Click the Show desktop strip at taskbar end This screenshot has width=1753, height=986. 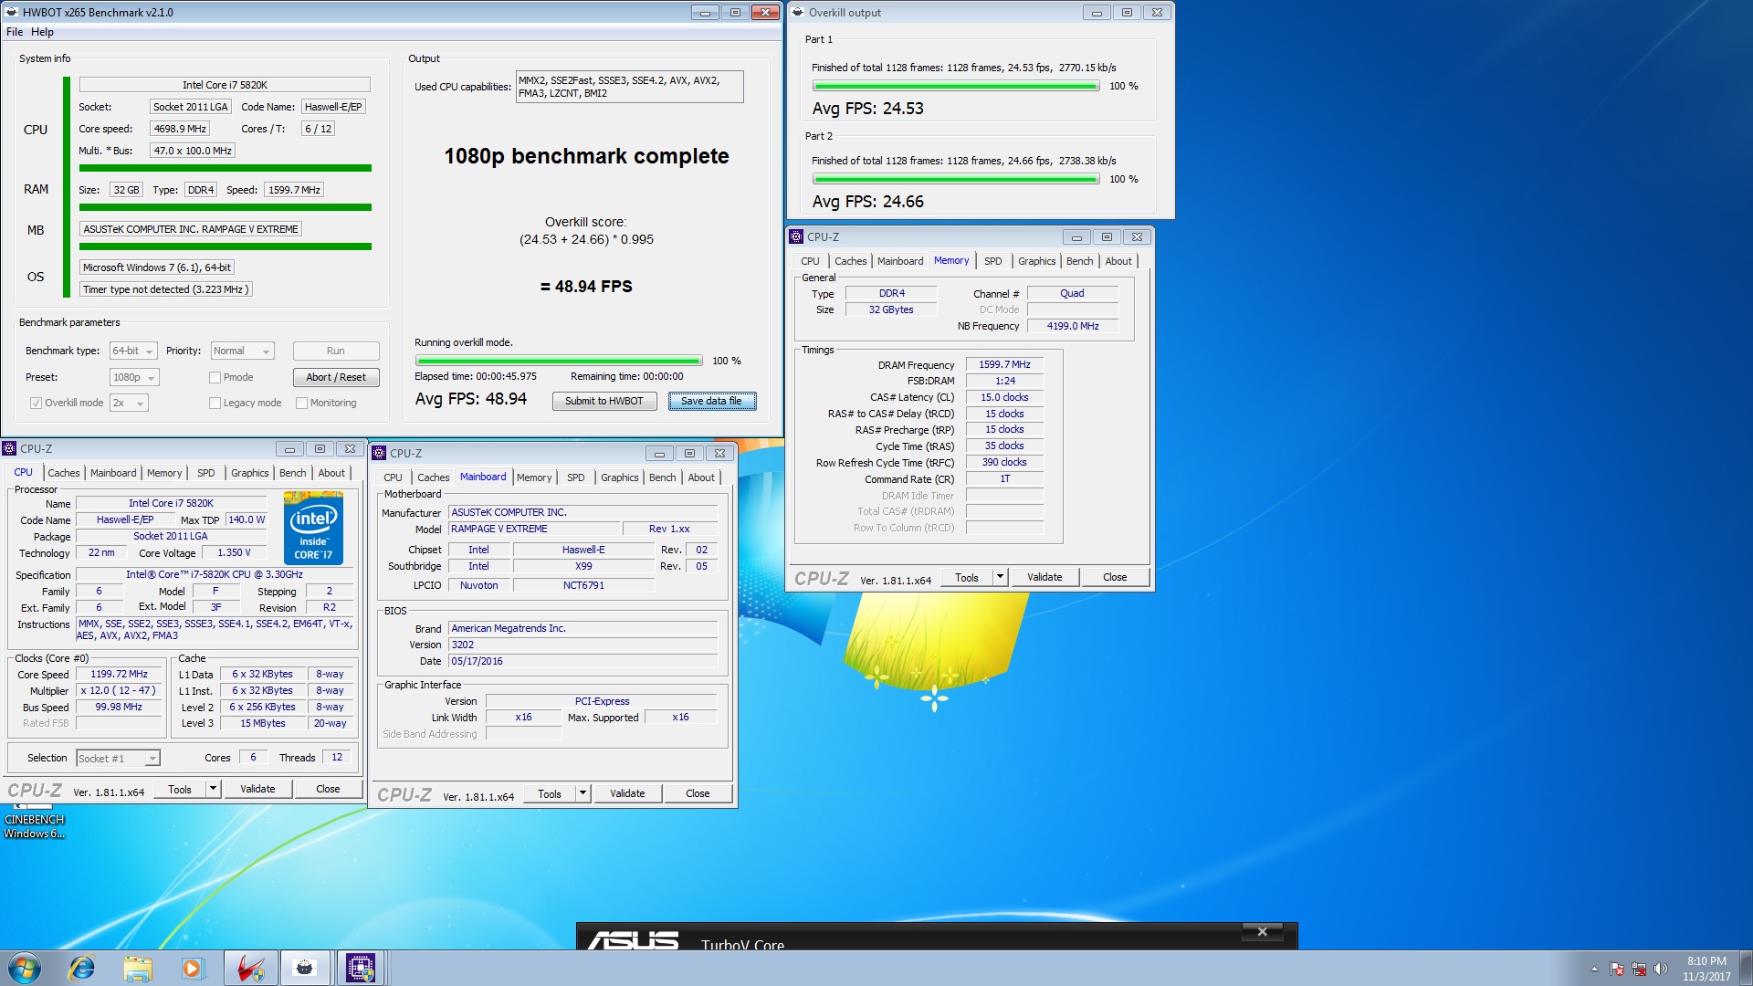1746,968
